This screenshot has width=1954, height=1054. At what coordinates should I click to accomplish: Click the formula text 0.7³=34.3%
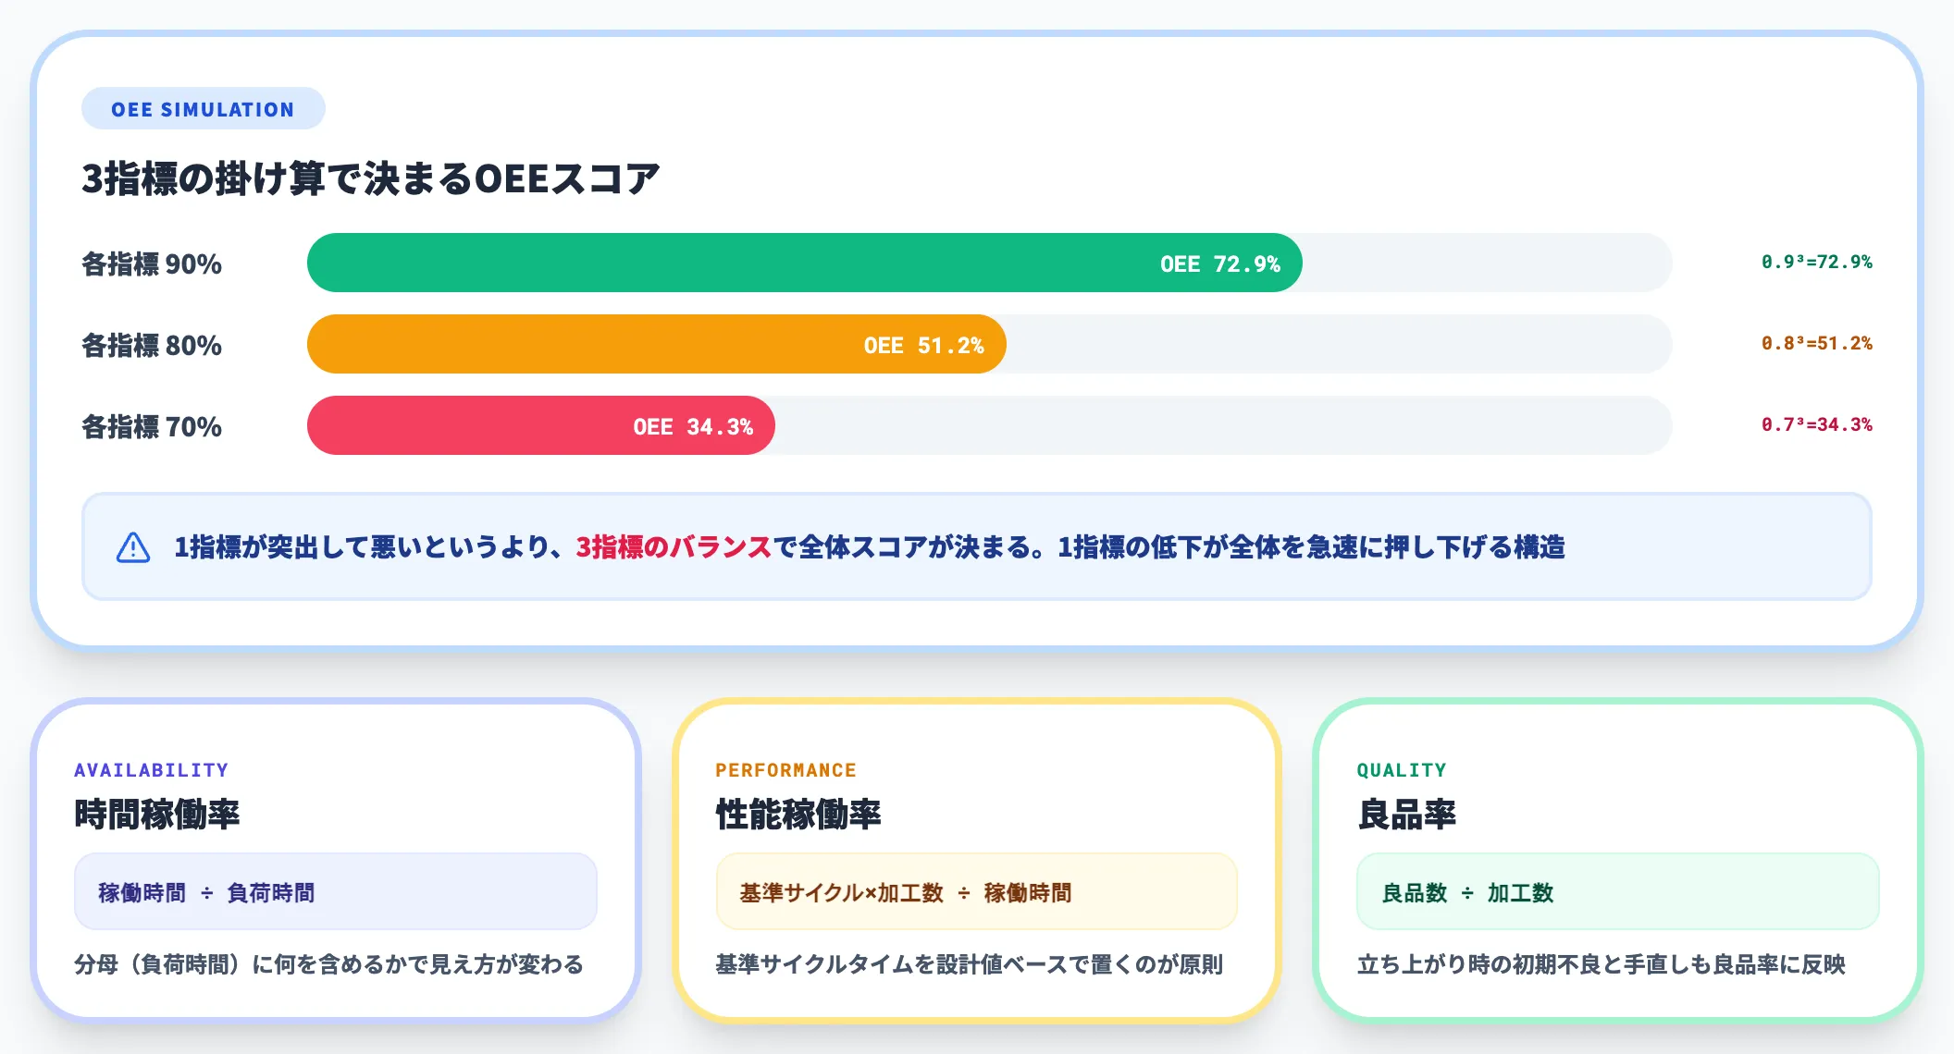pyautogui.click(x=1817, y=424)
